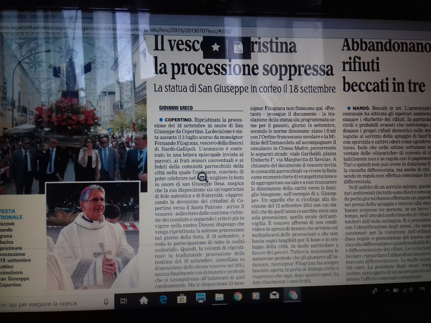The width and height of the screenshot is (431, 323).
Task: Open the Mail app from the taskbar
Action: [x=274, y=295]
